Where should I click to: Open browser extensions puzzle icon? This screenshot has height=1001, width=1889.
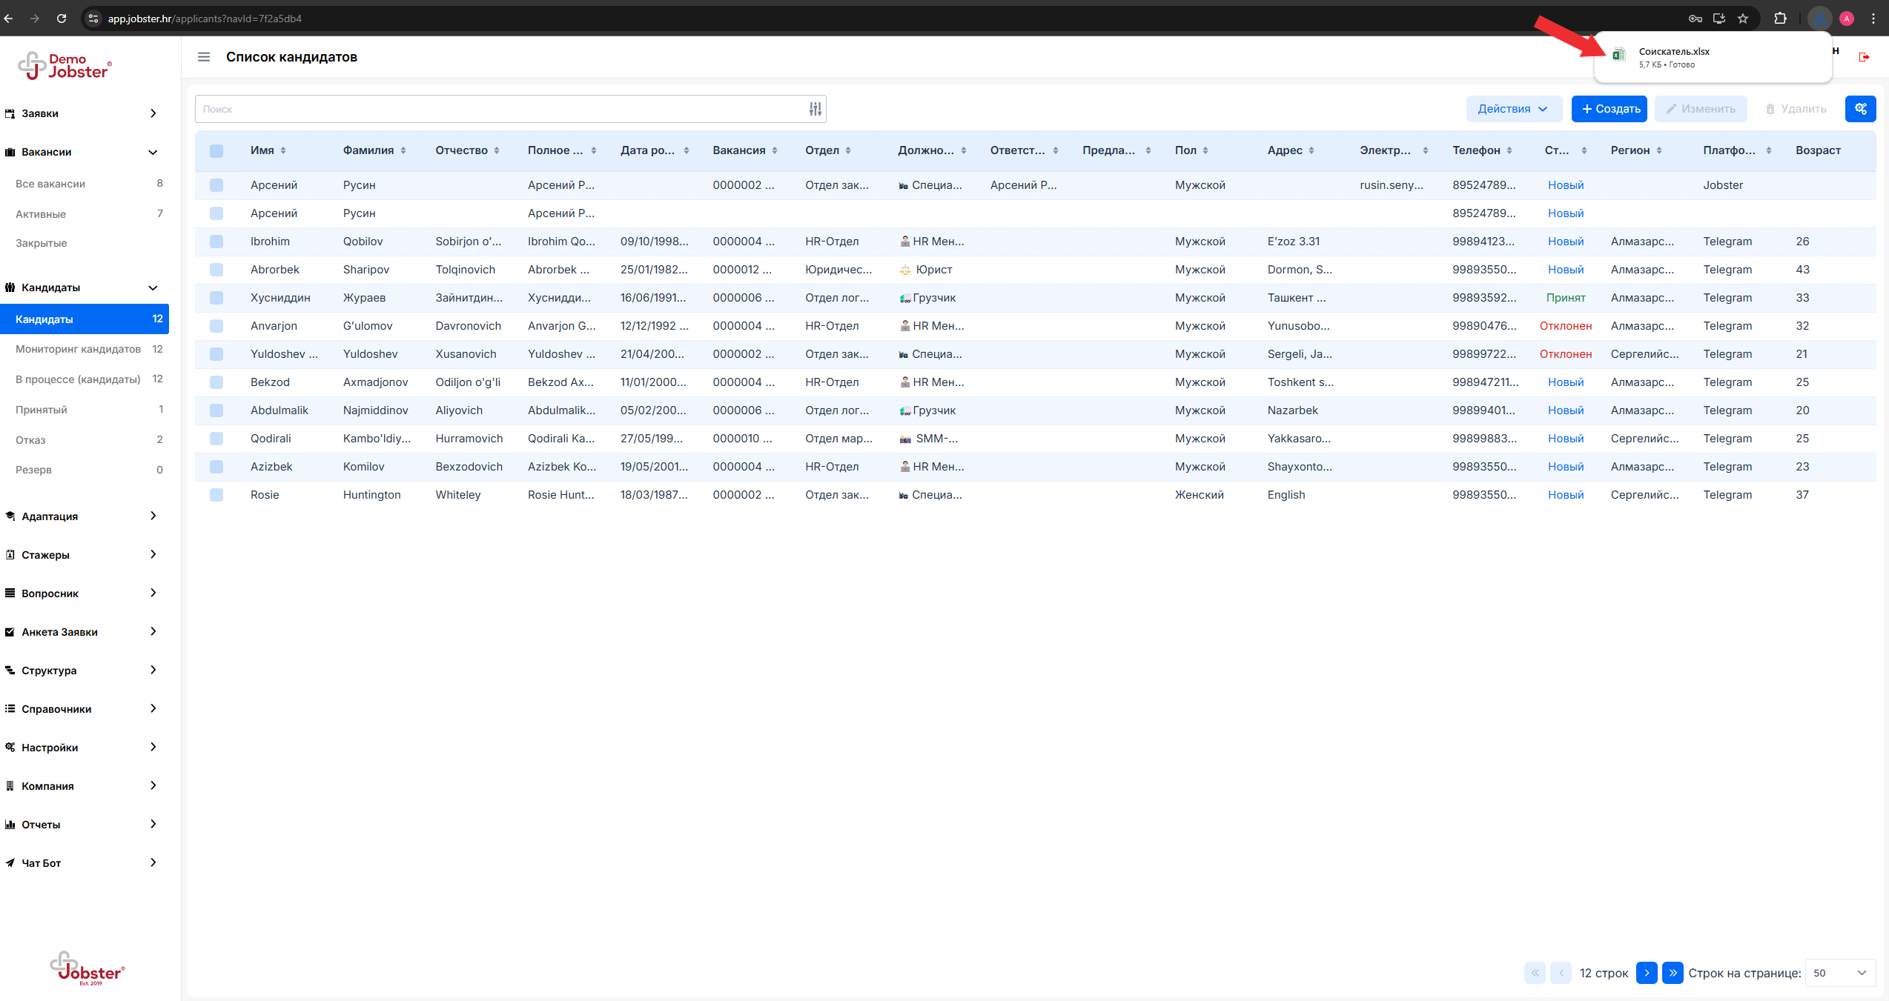[1780, 19]
